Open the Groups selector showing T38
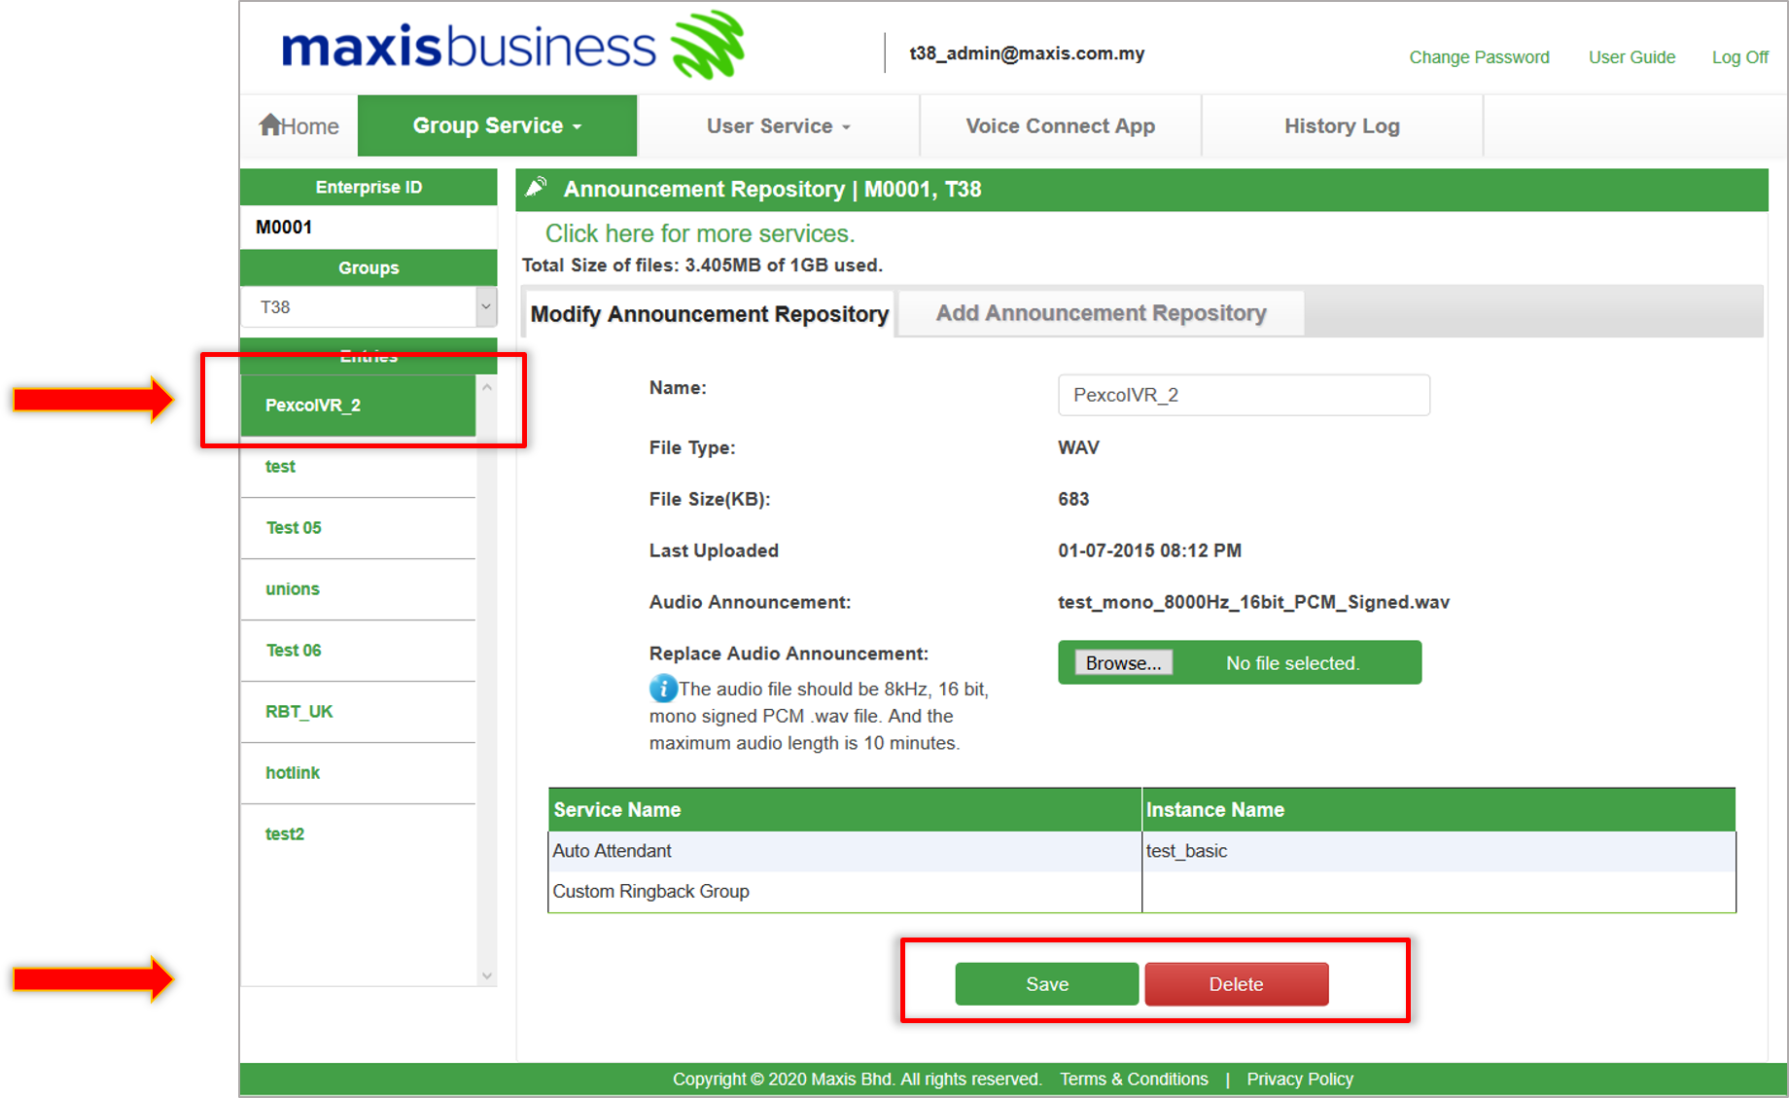Image resolution: width=1789 pixels, height=1098 pixels. [368, 306]
